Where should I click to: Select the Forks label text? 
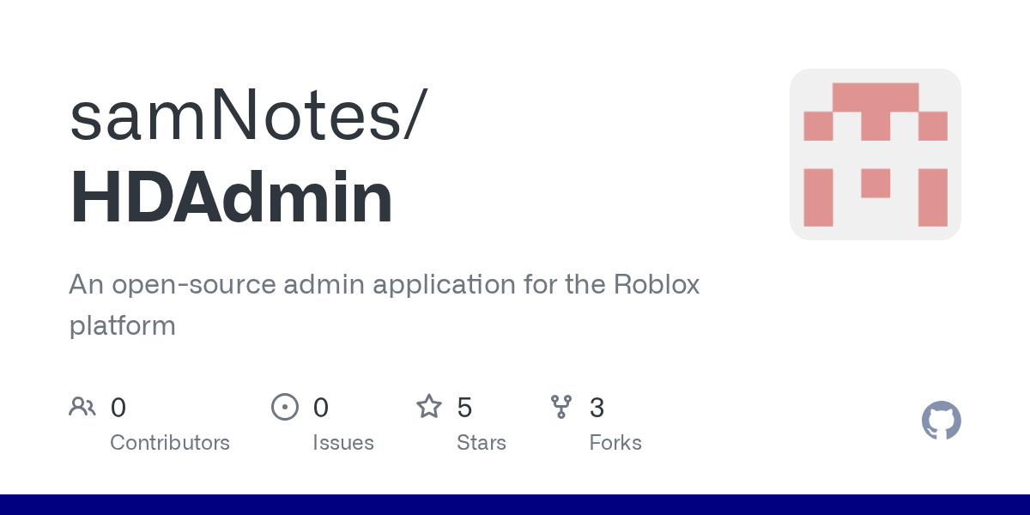pos(615,443)
